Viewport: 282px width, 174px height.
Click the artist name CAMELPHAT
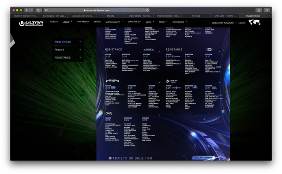coord(189,62)
